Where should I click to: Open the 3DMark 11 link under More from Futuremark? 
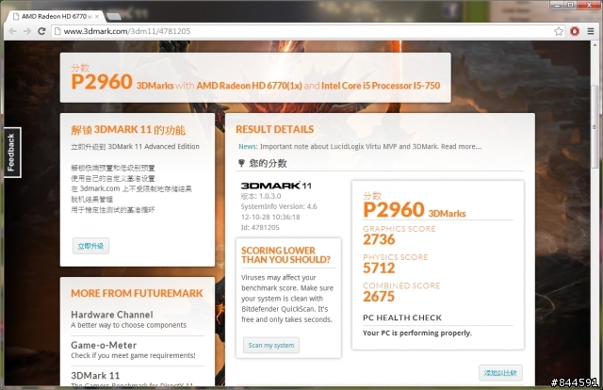pos(95,375)
